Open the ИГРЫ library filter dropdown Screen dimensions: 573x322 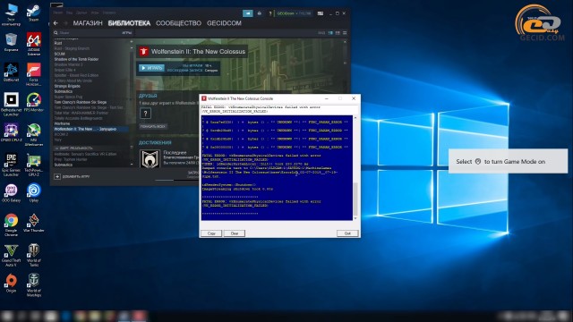(x=127, y=33)
